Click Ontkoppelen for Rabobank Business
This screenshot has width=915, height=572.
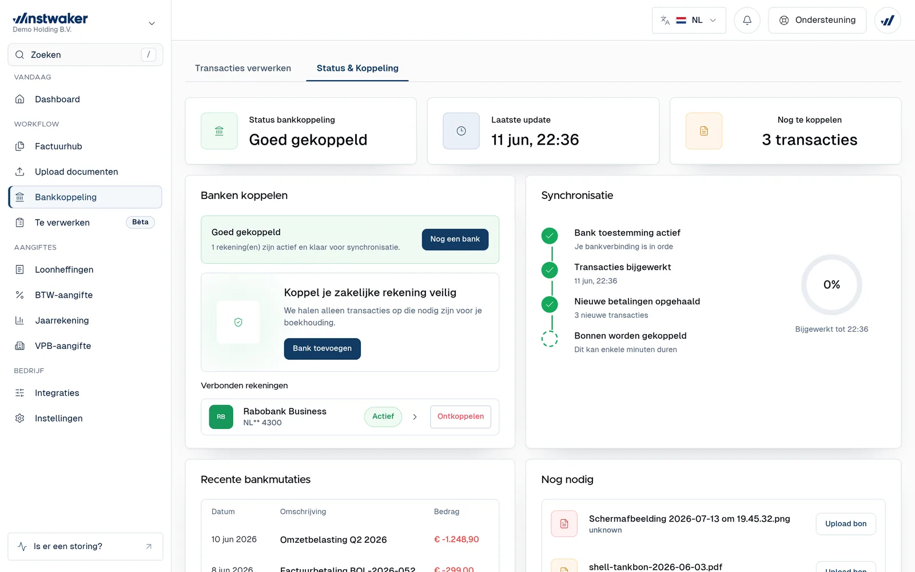[x=460, y=416]
